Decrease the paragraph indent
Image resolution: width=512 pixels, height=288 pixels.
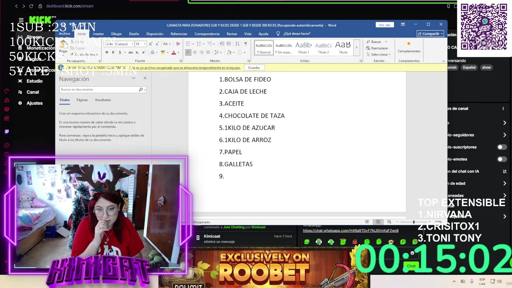coord(222,44)
